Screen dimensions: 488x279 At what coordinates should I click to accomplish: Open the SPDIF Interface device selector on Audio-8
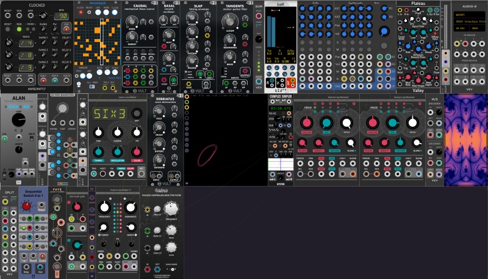coord(470,21)
